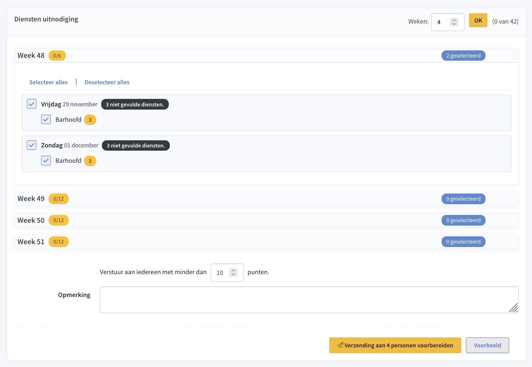Click the punten number input showing 10
Image resolution: width=532 pixels, height=367 pixels.
[227, 272]
